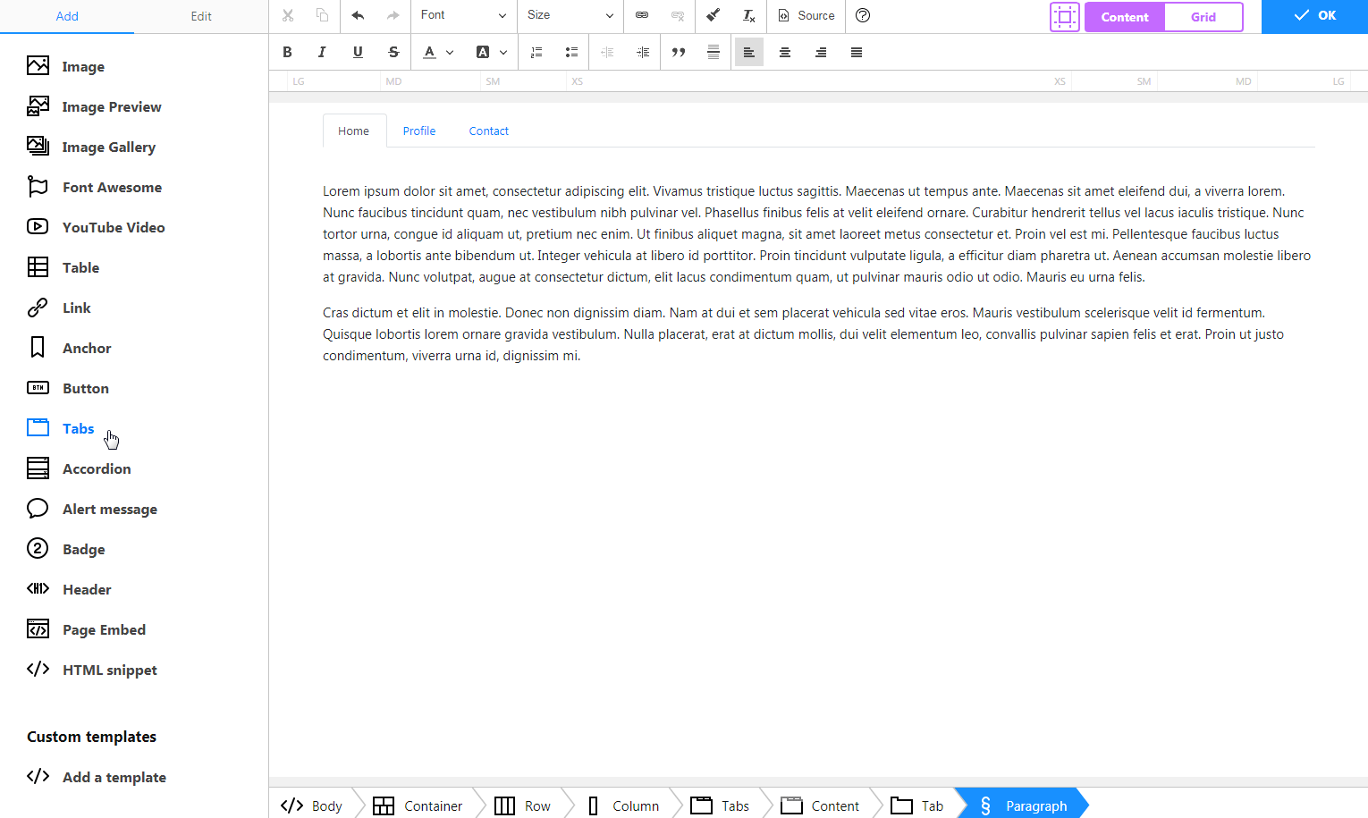The width and height of the screenshot is (1368, 818).
Task: Justify the text
Action: (857, 52)
